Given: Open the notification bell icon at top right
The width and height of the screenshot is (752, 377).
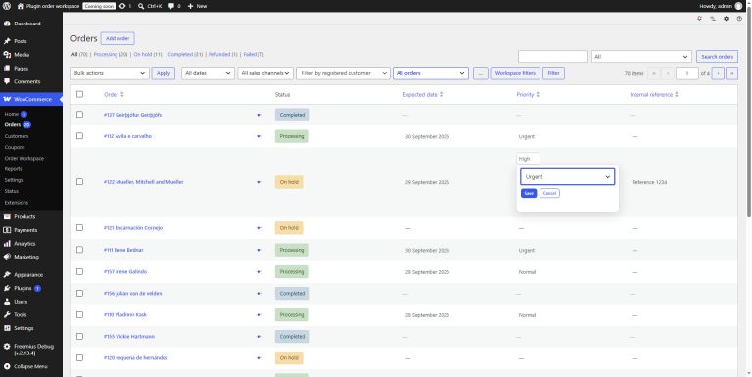Looking at the screenshot, I should [x=700, y=19].
